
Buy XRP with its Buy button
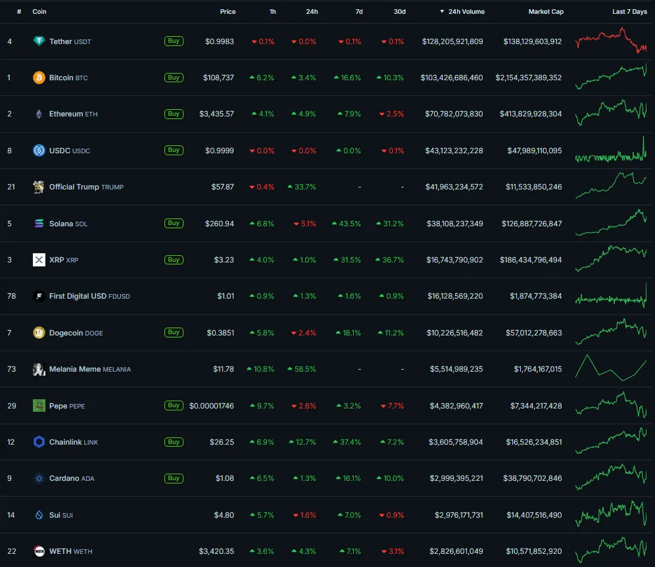tap(174, 260)
